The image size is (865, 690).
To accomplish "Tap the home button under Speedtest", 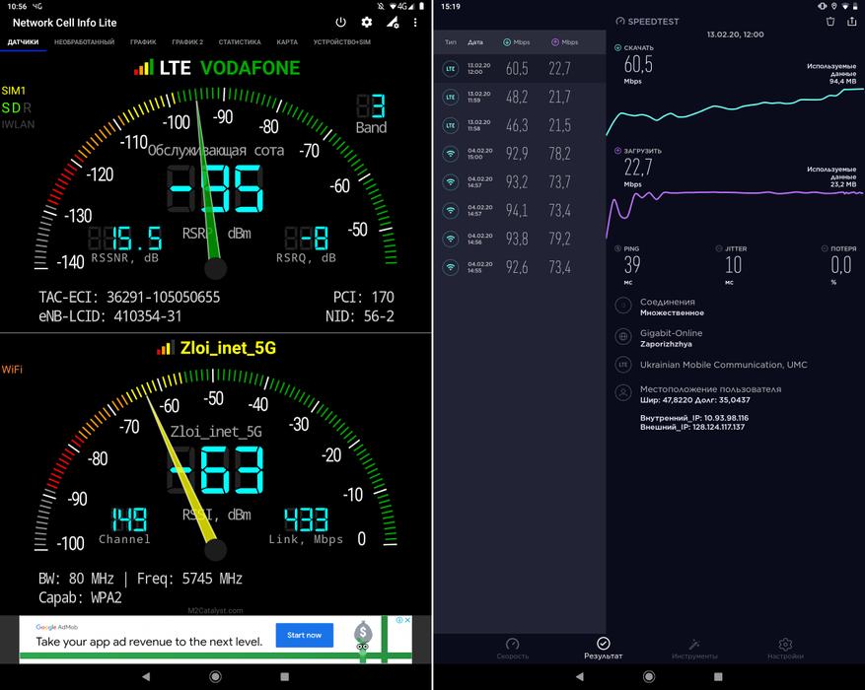I will pos(649,676).
